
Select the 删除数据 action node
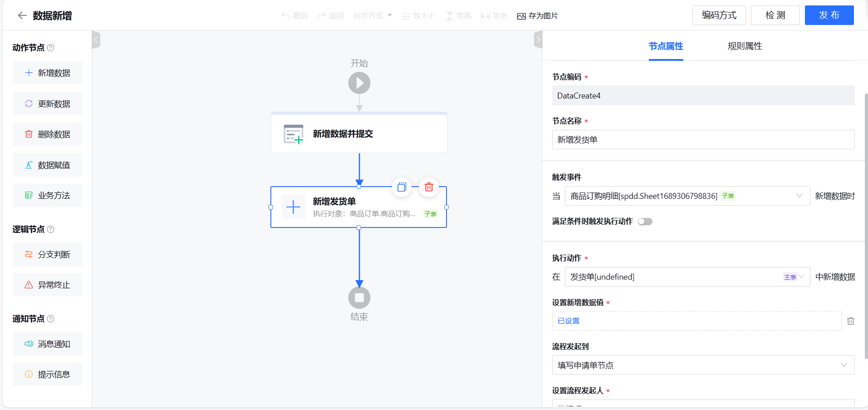click(x=47, y=134)
